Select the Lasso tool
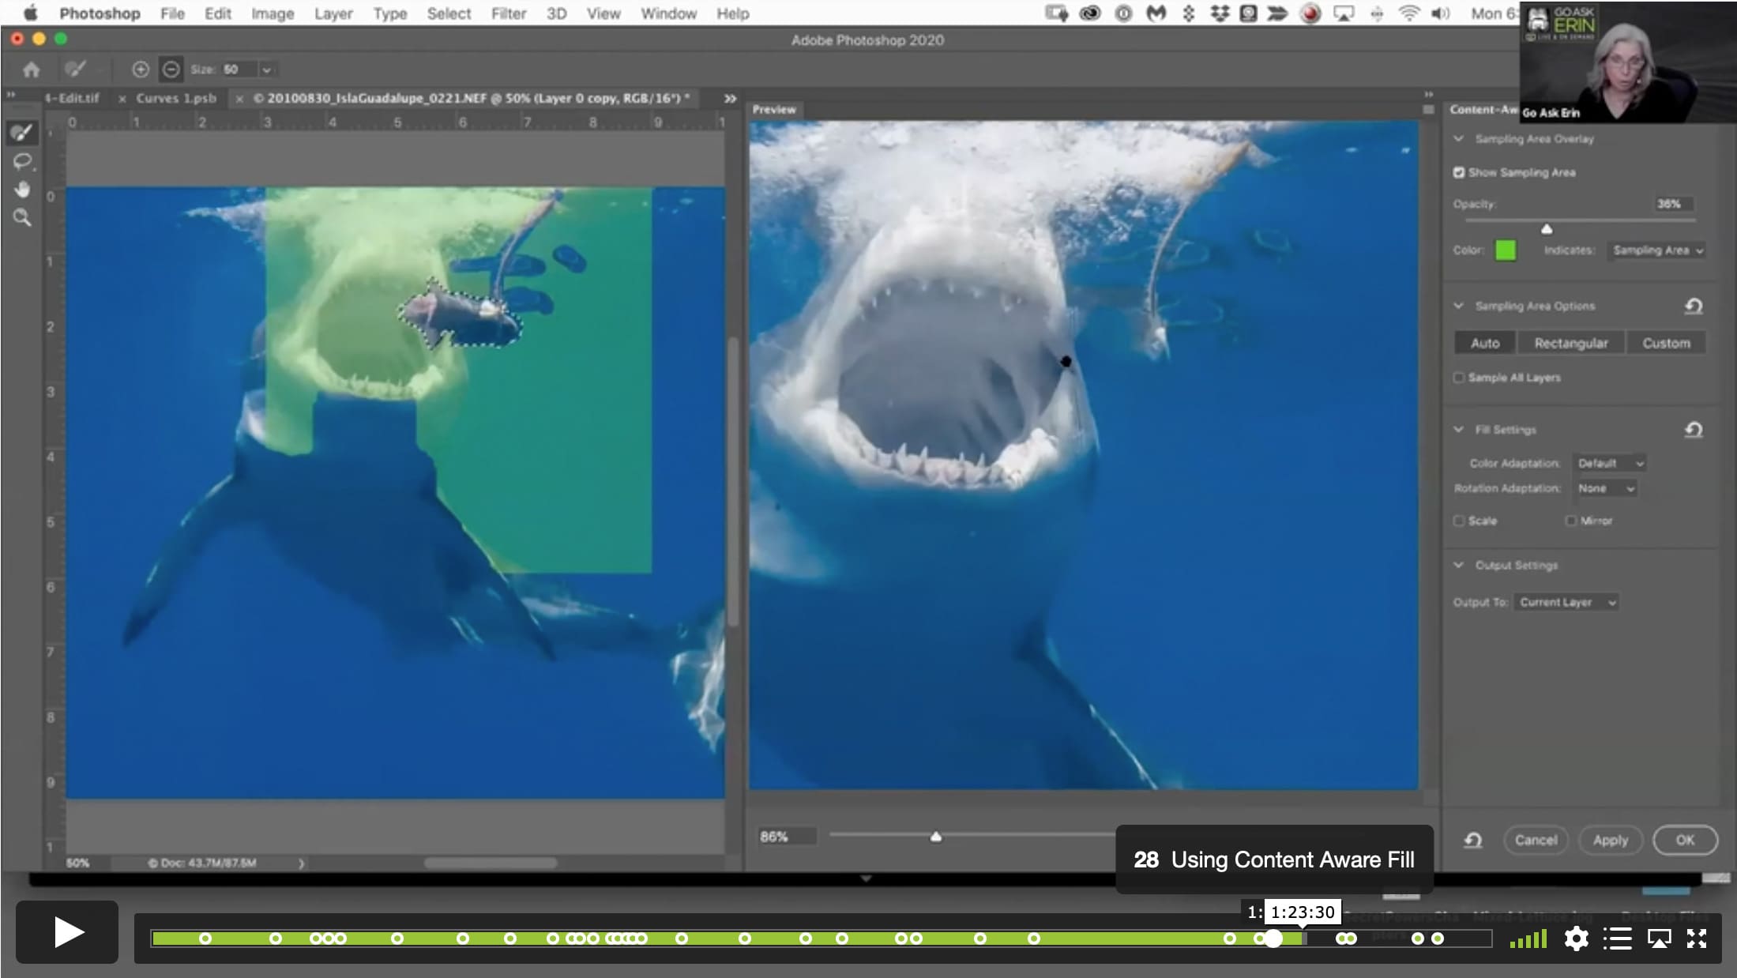The image size is (1737, 978). tap(22, 162)
